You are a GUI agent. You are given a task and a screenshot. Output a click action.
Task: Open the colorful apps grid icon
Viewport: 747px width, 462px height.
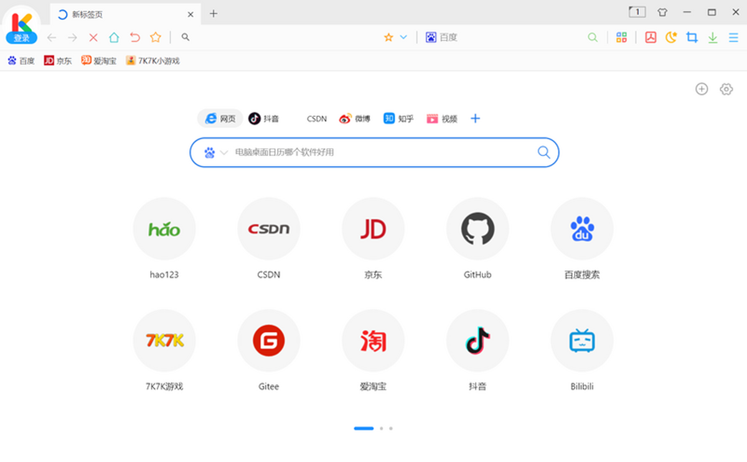click(621, 37)
